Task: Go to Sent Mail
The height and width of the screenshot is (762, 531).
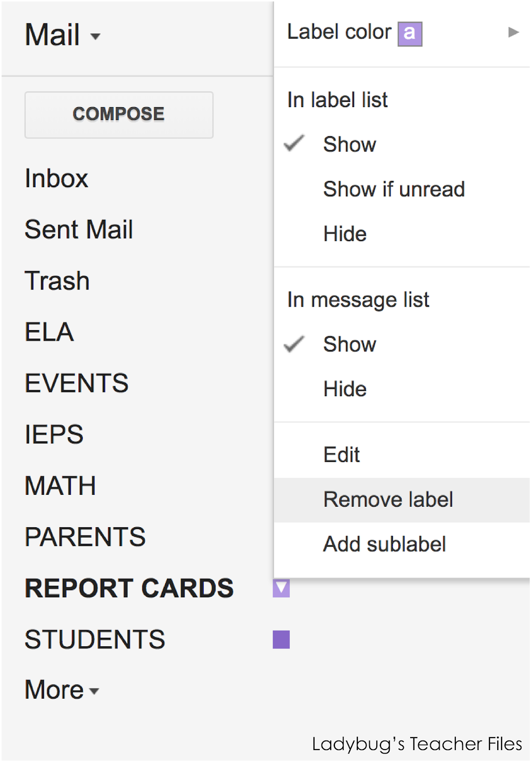Action: pos(79,230)
